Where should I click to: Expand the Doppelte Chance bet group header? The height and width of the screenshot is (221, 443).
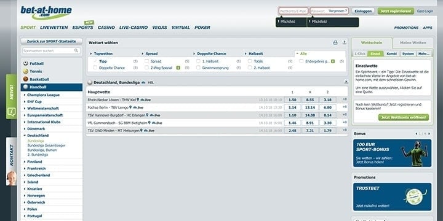coord(209,53)
